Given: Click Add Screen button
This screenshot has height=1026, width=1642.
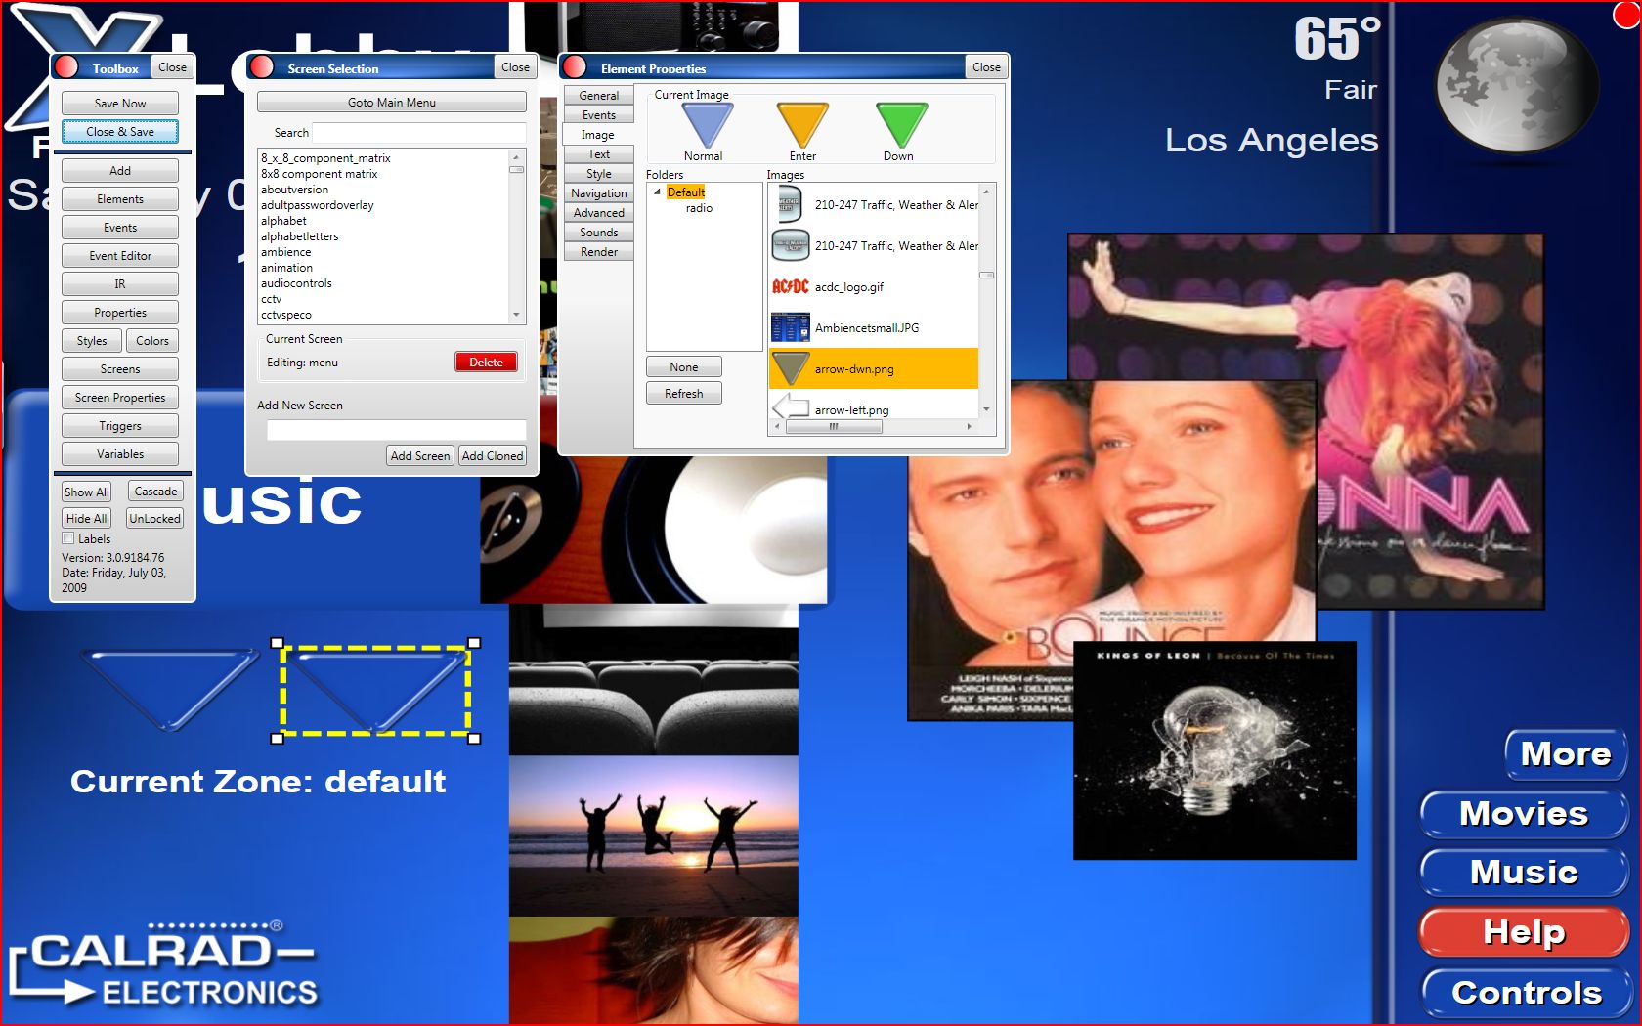Looking at the screenshot, I should 420,456.
